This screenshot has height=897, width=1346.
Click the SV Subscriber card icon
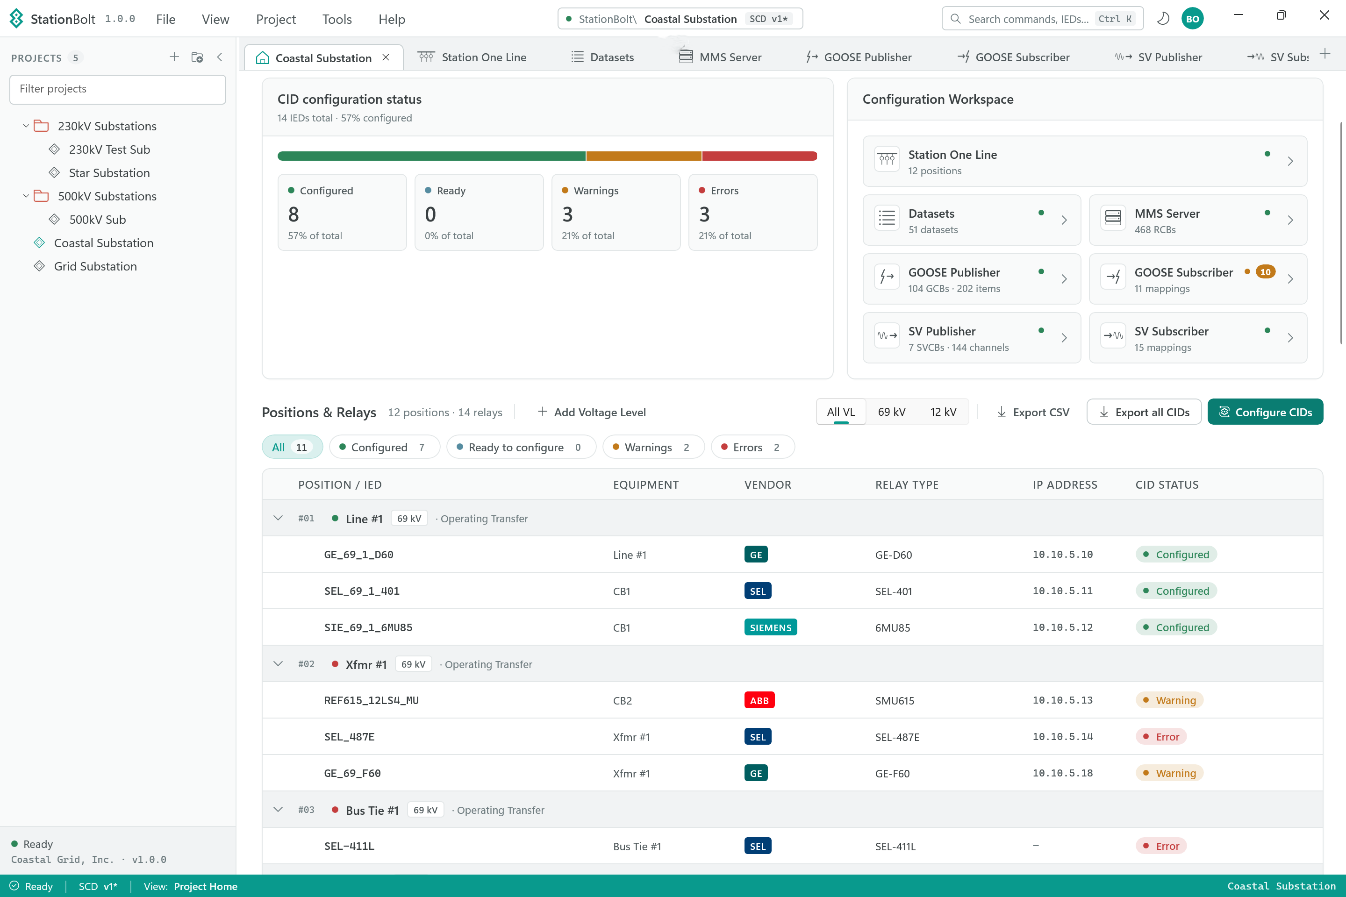pos(1113,336)
